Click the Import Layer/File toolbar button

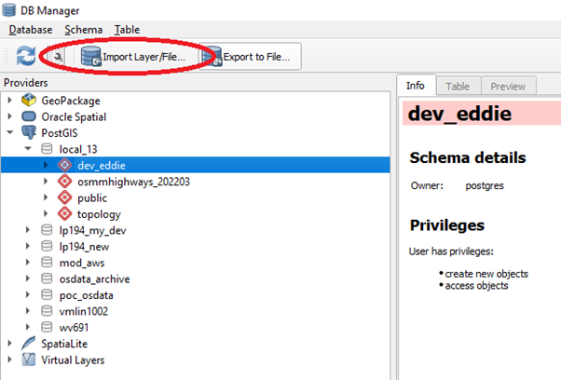tap(134, 57)
